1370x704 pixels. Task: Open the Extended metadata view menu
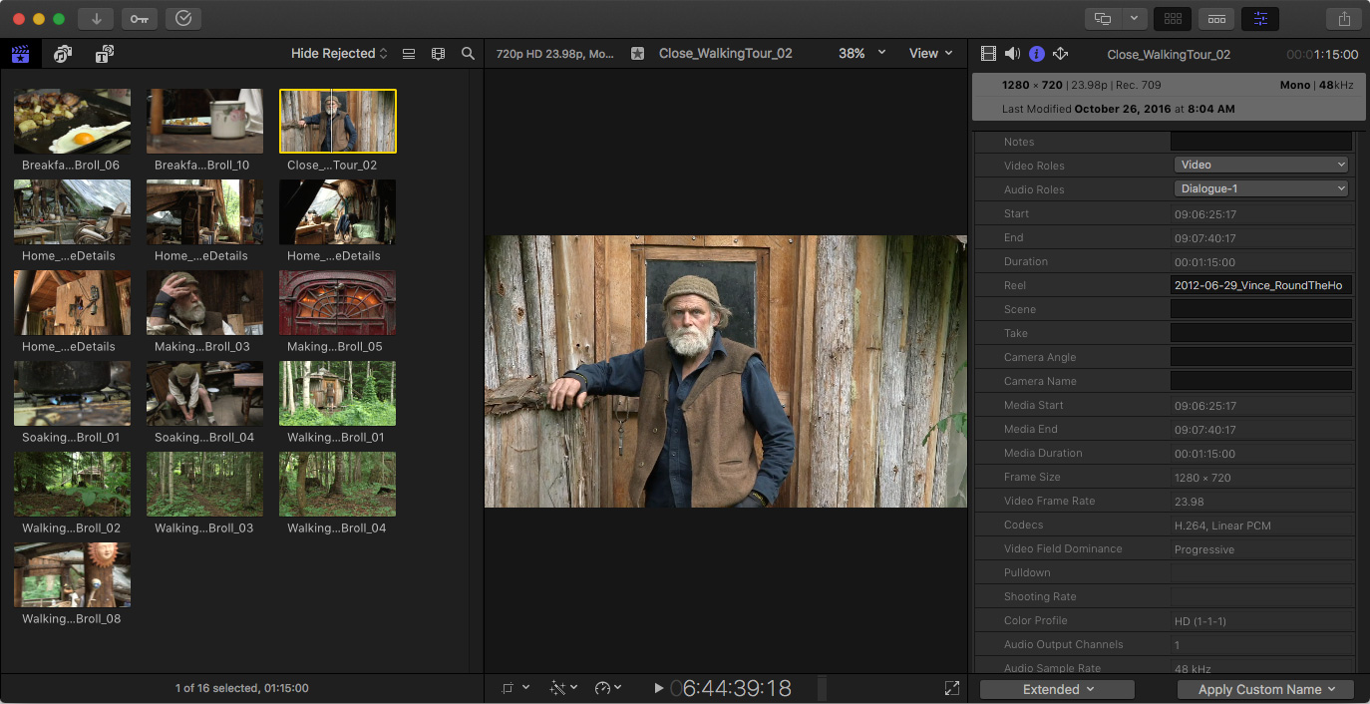(x=1057, y=689)
